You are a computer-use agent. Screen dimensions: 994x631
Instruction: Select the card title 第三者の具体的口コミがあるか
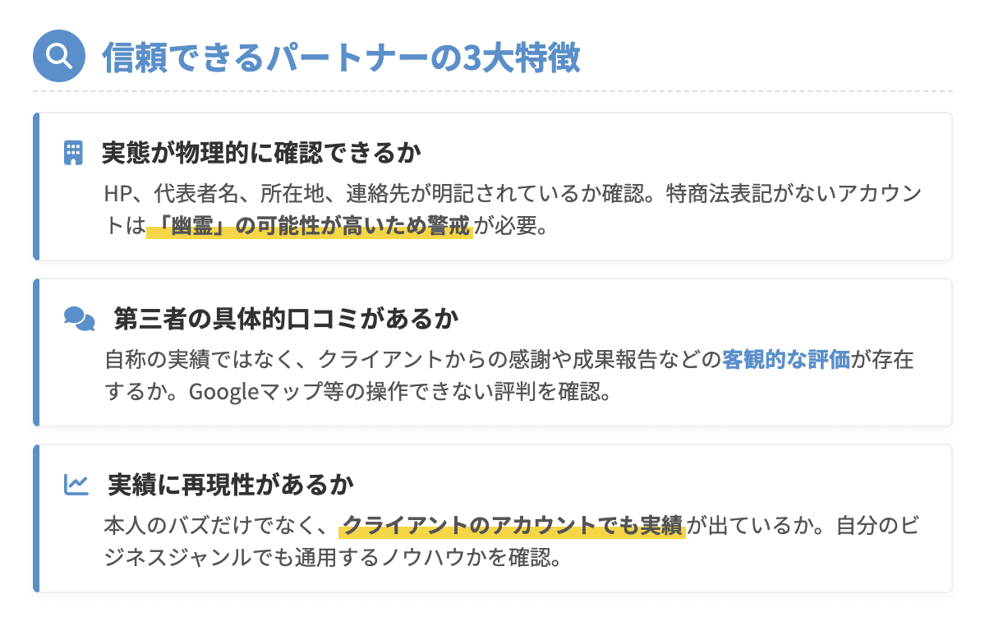click(x=286, y=319)
